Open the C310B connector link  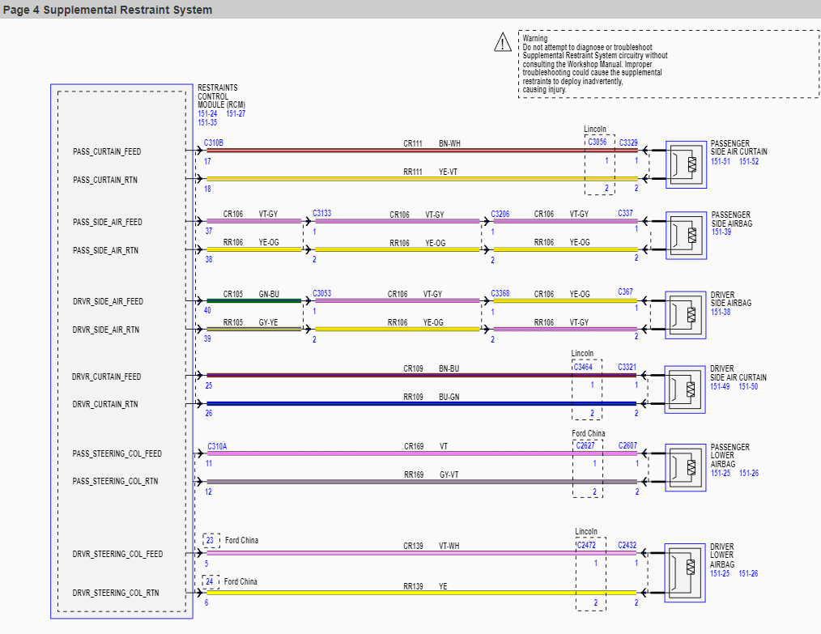pos(214,143)
